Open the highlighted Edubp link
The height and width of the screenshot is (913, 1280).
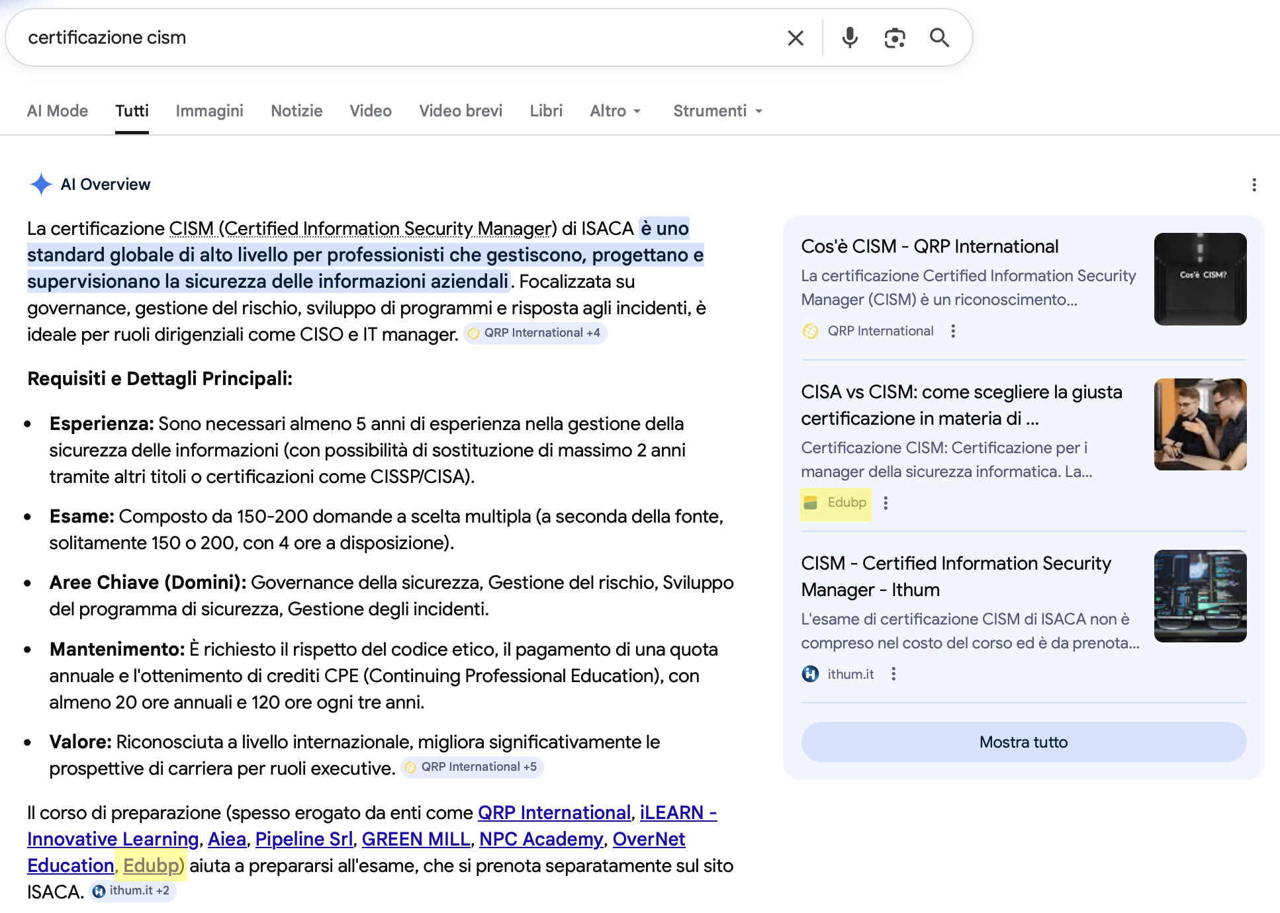pos(151,865)
